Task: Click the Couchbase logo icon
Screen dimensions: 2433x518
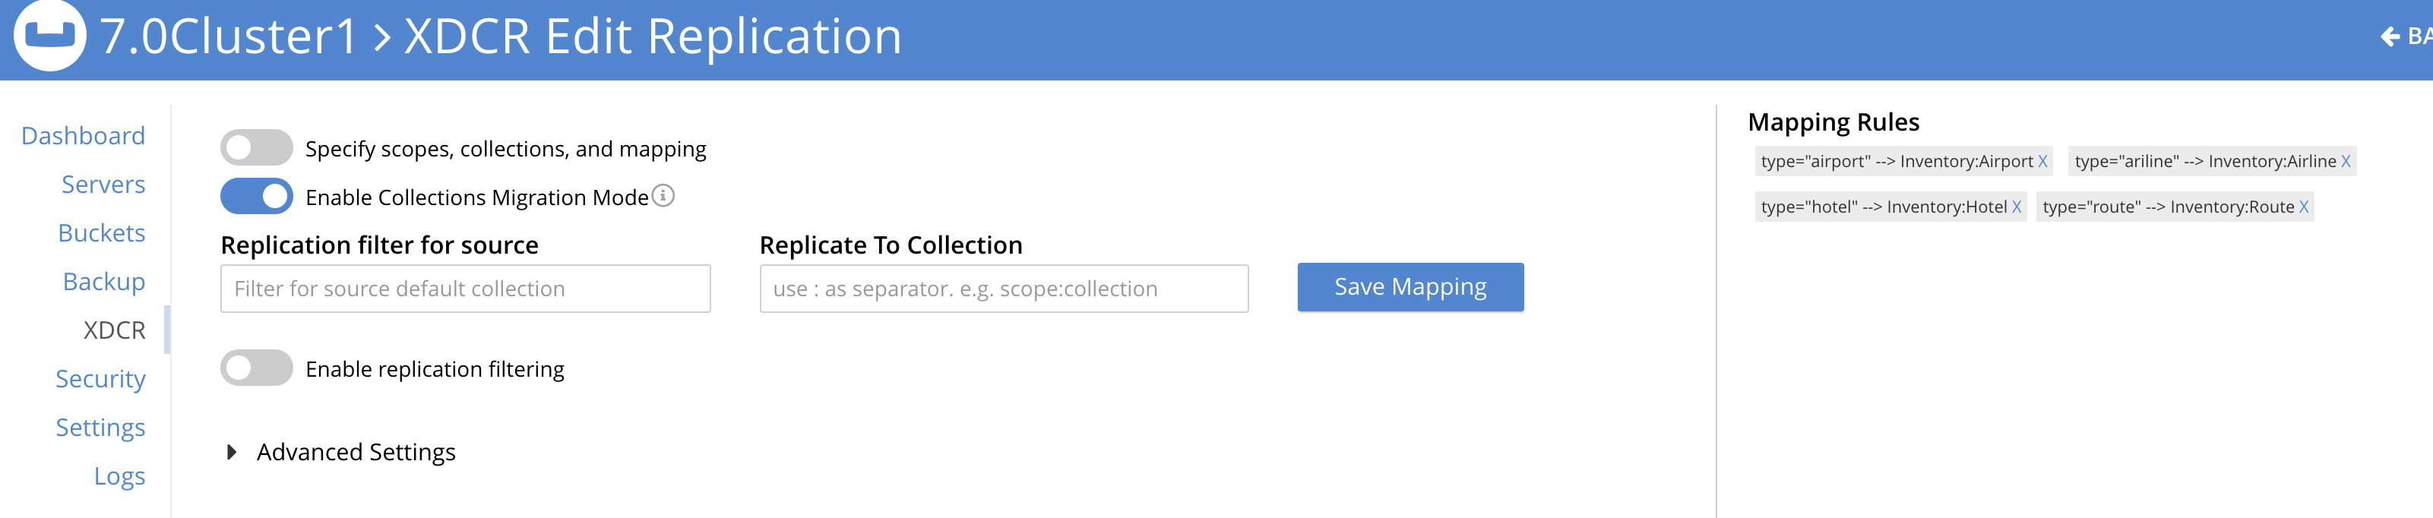Action: [x=49, y=35]
